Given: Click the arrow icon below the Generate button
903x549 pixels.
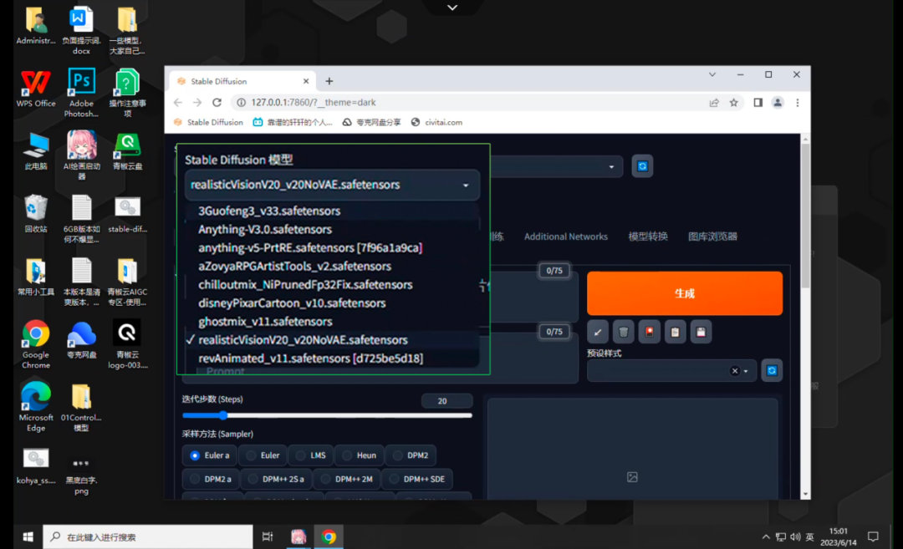Looking at the screenshot, I should [x=598, y=332].
